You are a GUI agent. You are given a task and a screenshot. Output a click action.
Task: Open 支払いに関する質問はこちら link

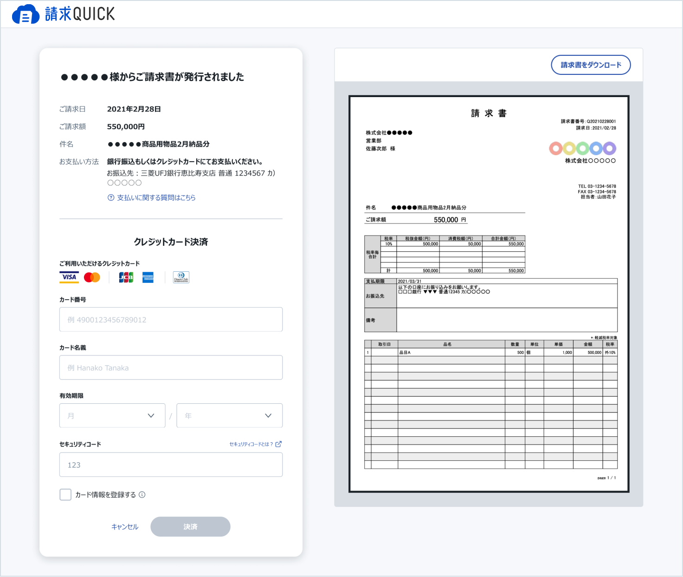click(x=156, y=197)
